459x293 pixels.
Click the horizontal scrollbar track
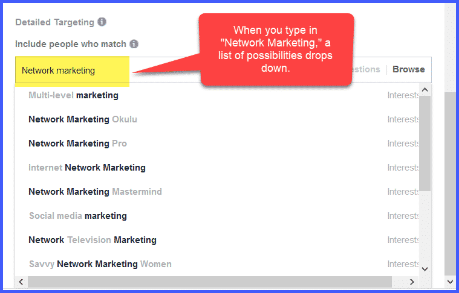pos(212,282)
